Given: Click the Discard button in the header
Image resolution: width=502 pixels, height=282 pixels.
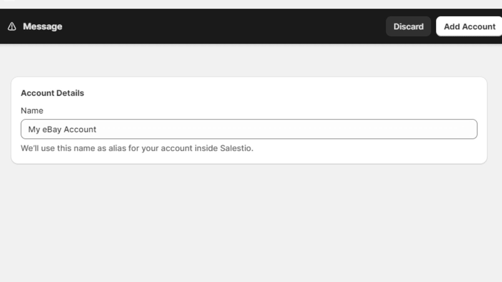Looking at the screenshot, I should click(x=408, y=26).
